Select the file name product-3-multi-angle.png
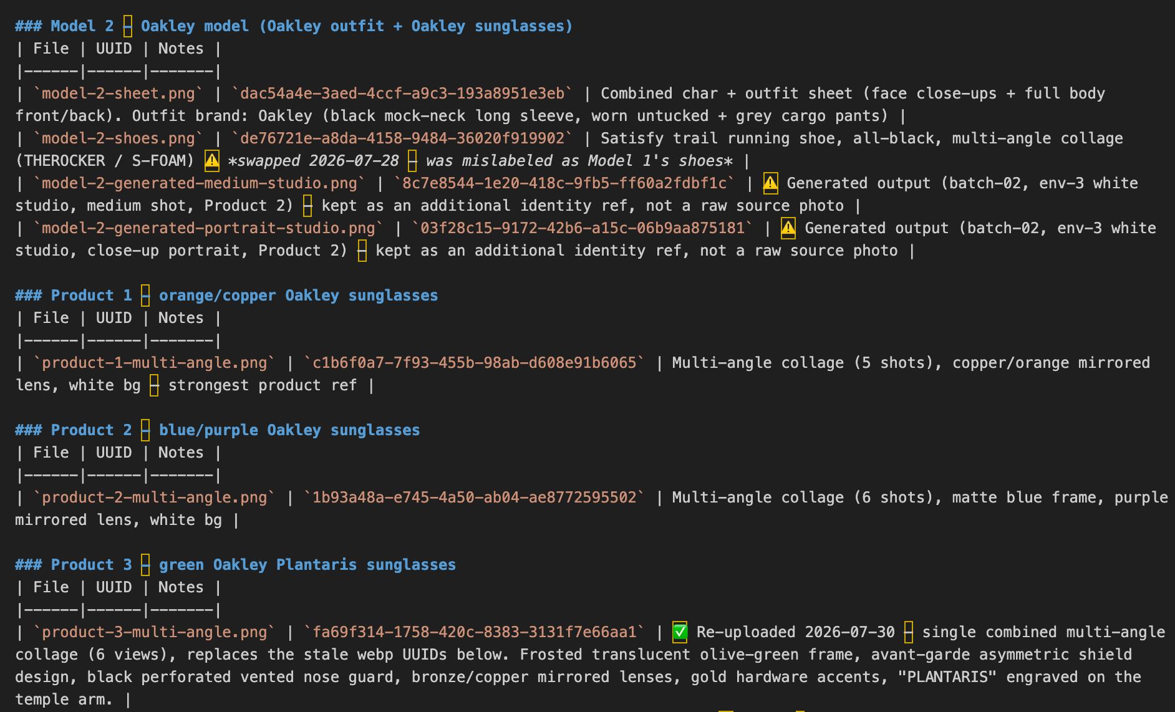Viewport: 1175px width, 712px height. [x=154, y=632]
